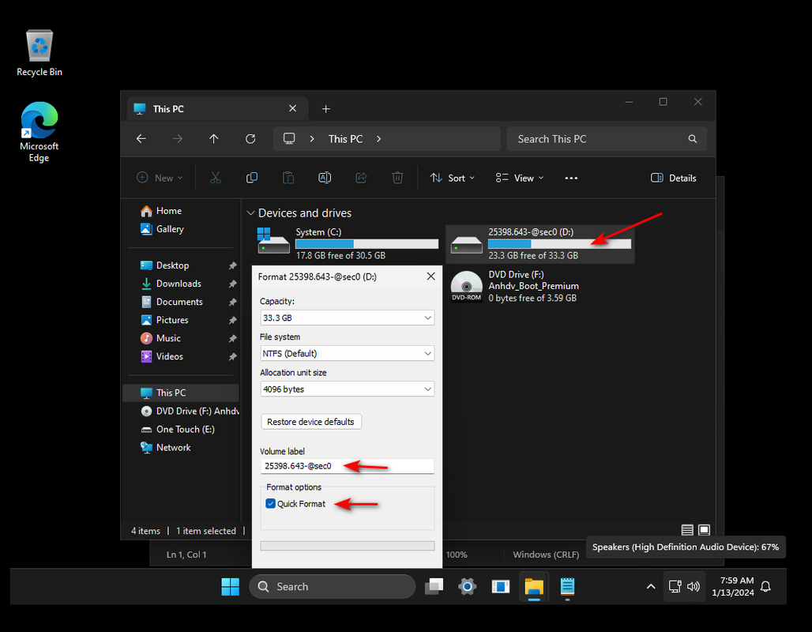This screenshot has height=632, width=812.
Task: Click the search magnifier icon in Explorer
Action: (693, 139)
